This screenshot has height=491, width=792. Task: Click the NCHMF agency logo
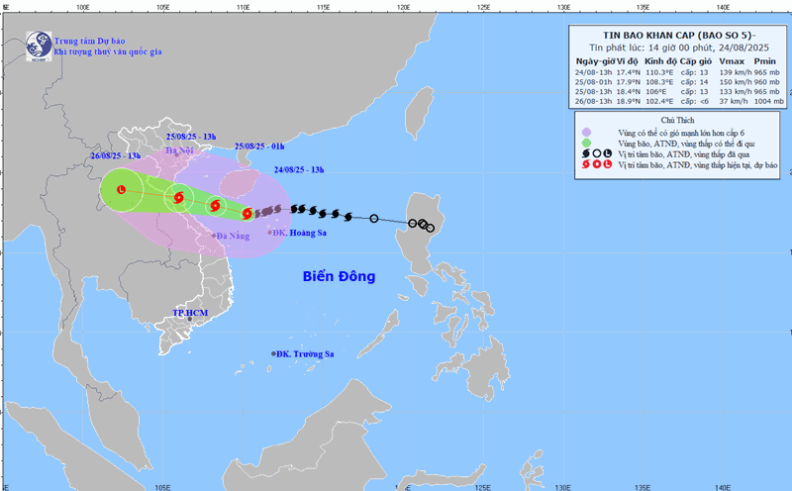pyautogui.click(x=38, y=45)
